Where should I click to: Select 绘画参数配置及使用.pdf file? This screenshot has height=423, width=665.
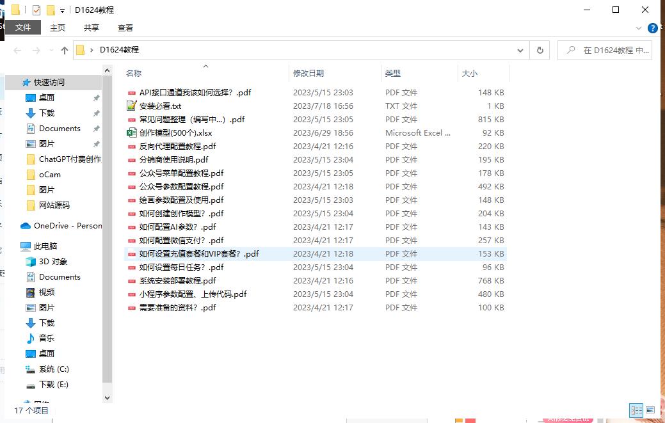point(182,200)
